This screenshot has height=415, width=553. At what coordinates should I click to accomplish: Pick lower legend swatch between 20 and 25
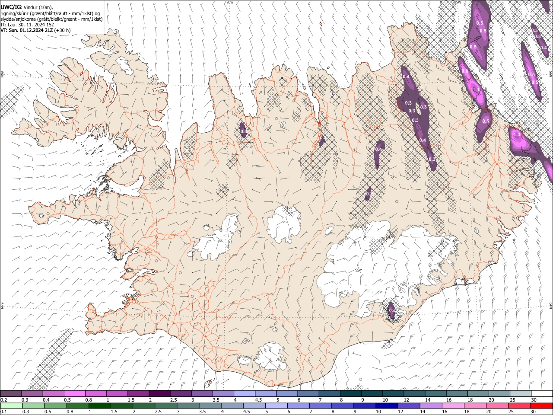tap(496, 405)
